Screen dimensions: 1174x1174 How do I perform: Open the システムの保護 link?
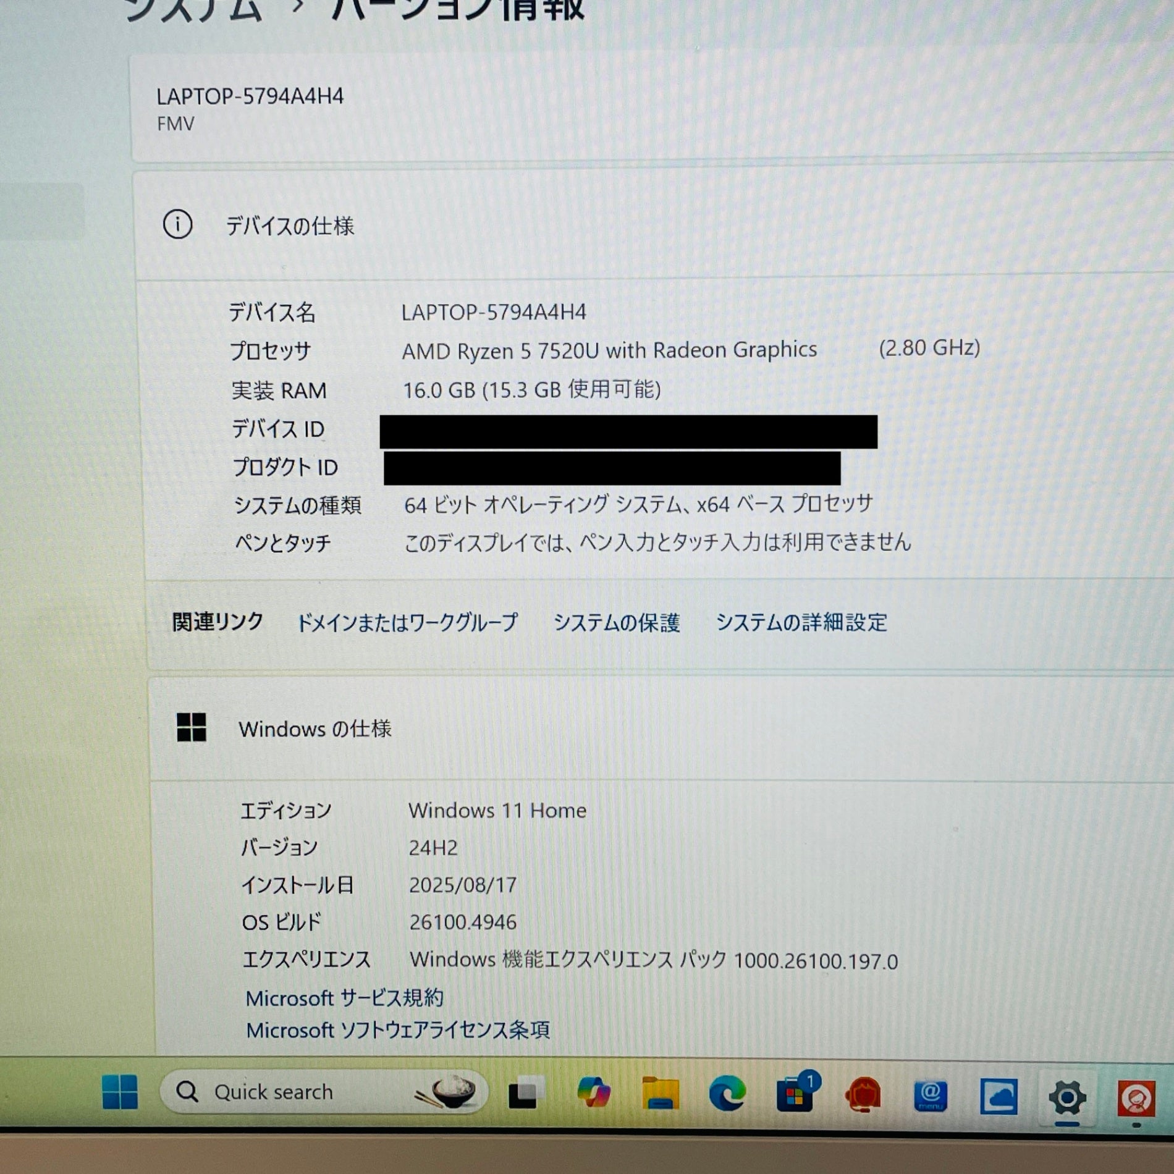[x=617, y=622]
